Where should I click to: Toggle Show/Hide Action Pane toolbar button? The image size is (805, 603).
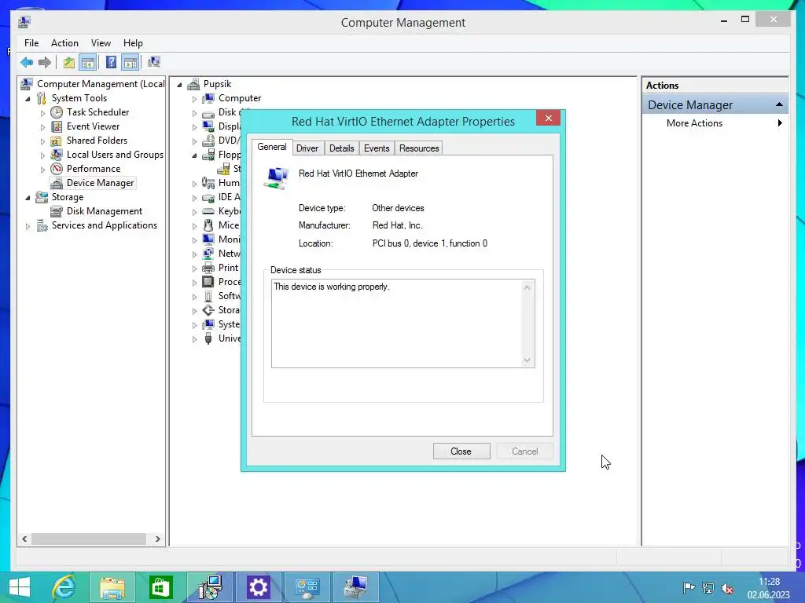coord(130,63)
